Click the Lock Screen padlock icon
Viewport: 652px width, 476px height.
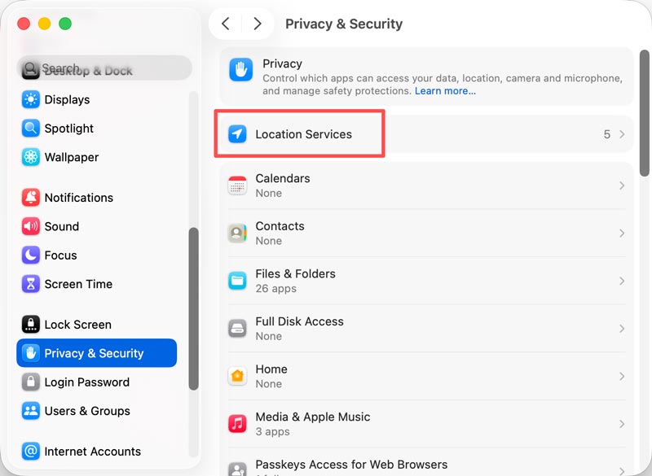30,324
